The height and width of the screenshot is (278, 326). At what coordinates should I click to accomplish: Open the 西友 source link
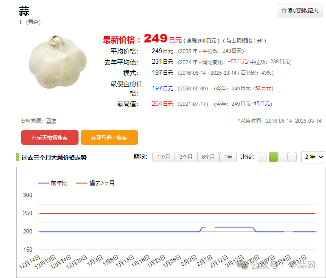tap(51, 121)
